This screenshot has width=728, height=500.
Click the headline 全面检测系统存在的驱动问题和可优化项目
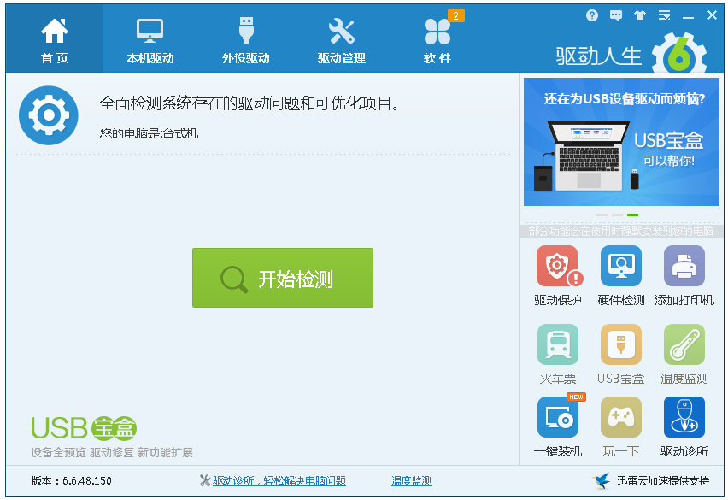(x=250, y=103)
